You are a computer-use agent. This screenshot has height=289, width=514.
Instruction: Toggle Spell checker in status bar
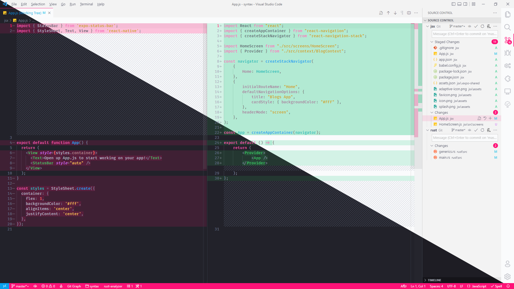tap(496, 286)
